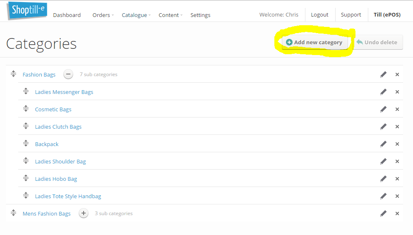Image resolution: width=413 pixels, height=235 pixels.
Task: Click the '7 sub categories' text
Action: 98,74
